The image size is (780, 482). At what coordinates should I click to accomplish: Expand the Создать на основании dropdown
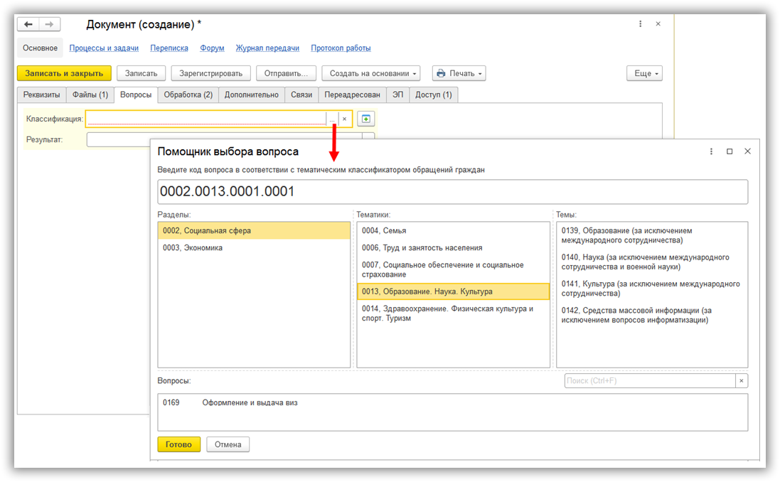point(370,73)
